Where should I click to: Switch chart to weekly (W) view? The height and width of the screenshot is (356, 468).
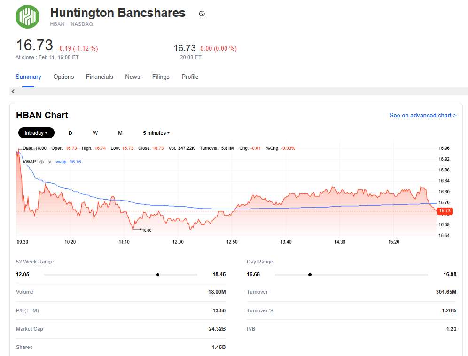click(x=95, y=133)
